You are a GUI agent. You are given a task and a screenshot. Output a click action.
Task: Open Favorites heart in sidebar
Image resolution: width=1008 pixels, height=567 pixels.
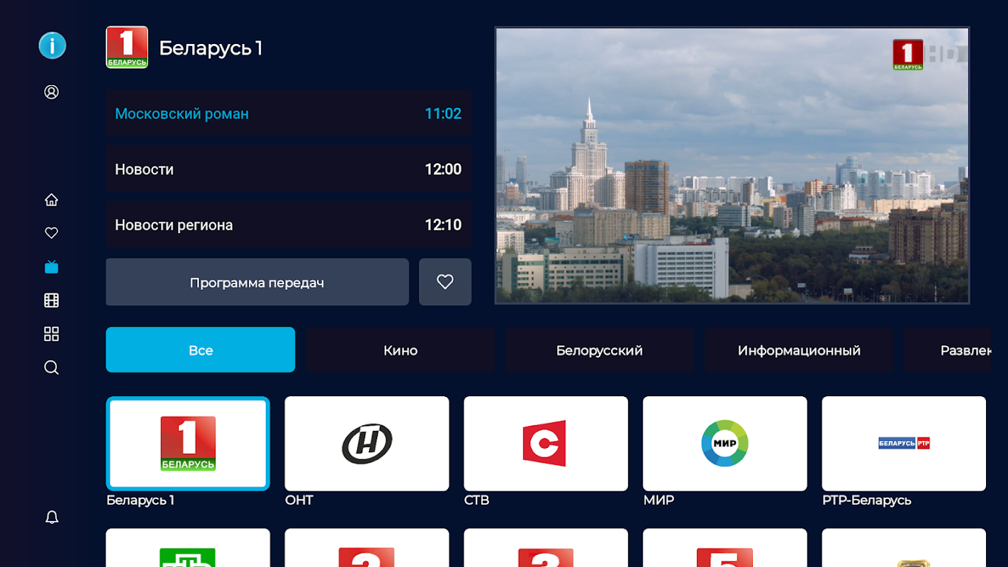pos(52,232)
